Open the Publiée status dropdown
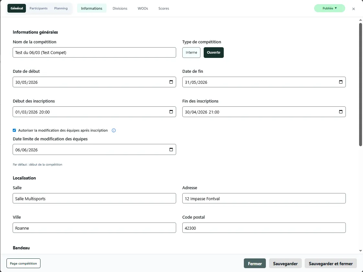This screenshot has height=272, width=363. (329, 8)
